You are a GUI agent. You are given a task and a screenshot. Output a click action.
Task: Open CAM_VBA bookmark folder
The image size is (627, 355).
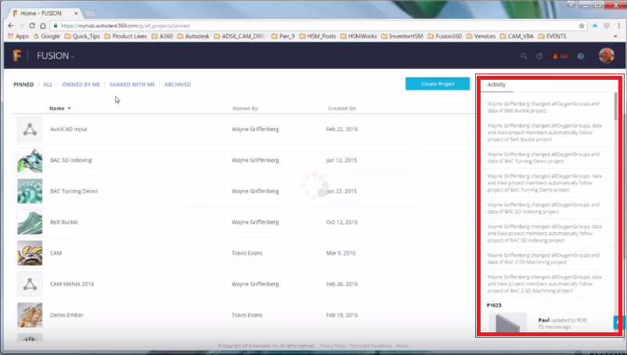[x=517, y=36]
